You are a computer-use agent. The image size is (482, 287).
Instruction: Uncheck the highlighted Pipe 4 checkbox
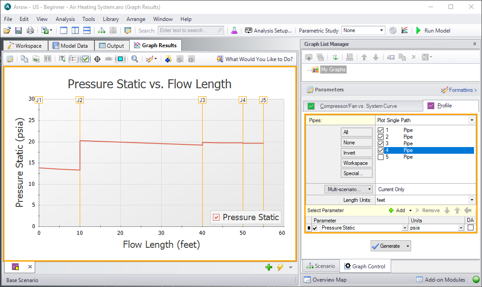click(x=380, y=151)
